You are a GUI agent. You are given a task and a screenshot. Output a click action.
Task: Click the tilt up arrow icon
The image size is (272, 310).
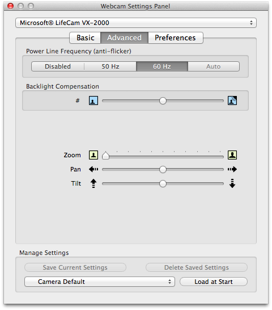pos(93,183)
